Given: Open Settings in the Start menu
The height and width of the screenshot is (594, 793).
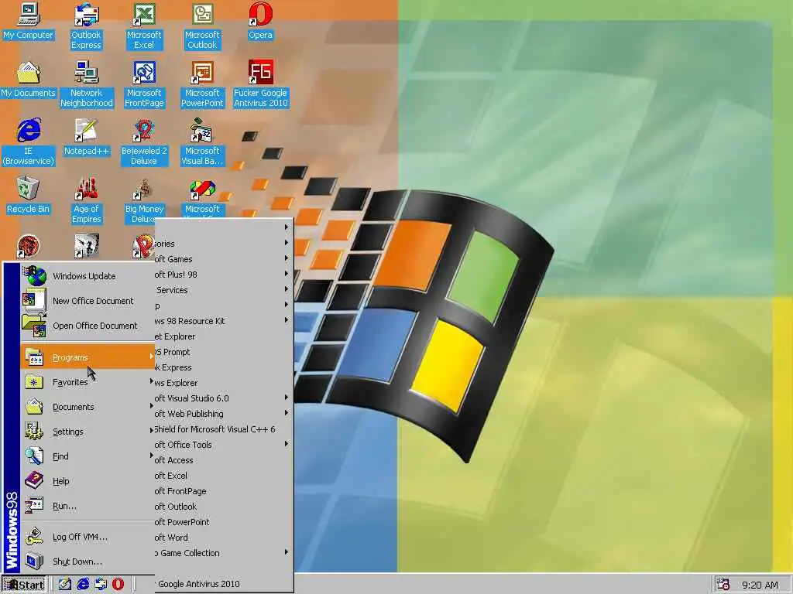Looking at the screenshot, I should coord(88,432).
